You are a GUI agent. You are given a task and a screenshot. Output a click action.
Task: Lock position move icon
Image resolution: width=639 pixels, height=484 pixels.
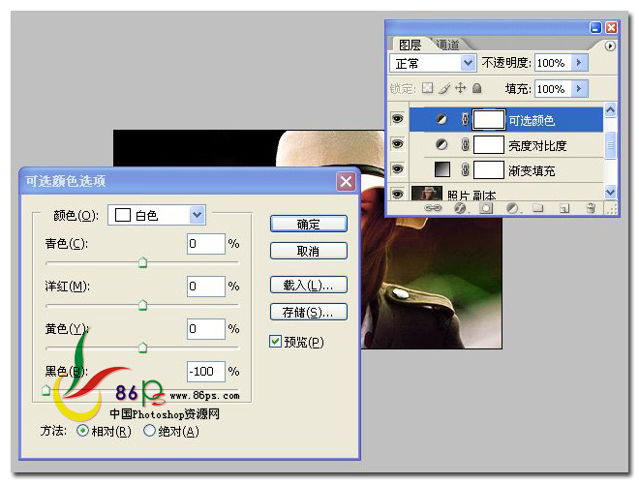click(461, 87)
